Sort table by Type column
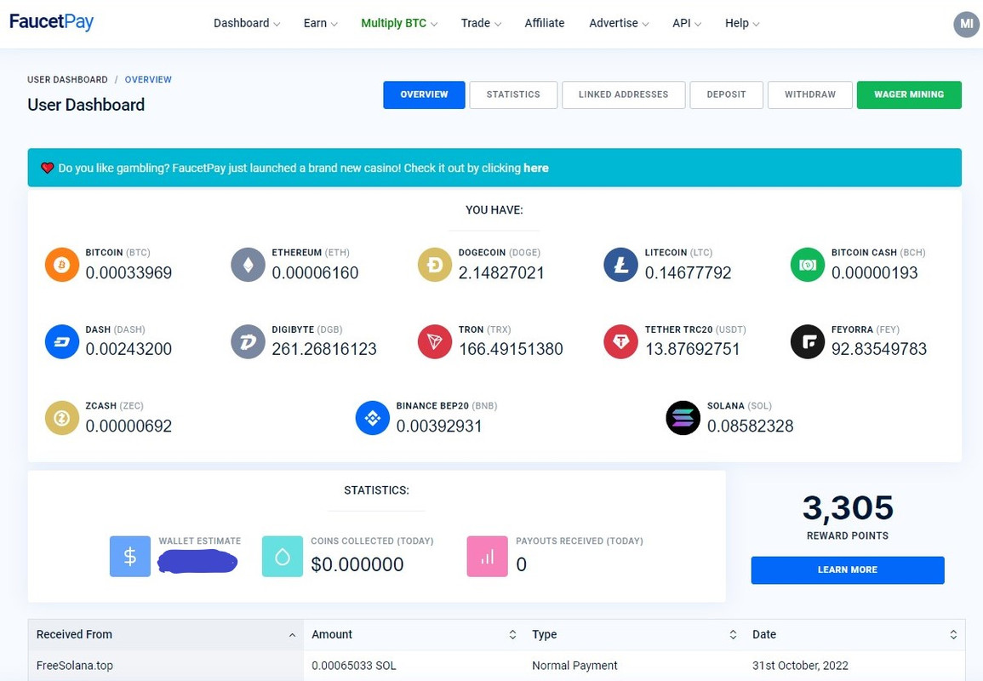This screenshot has height=681, width=983. click(x=634, y=634)
